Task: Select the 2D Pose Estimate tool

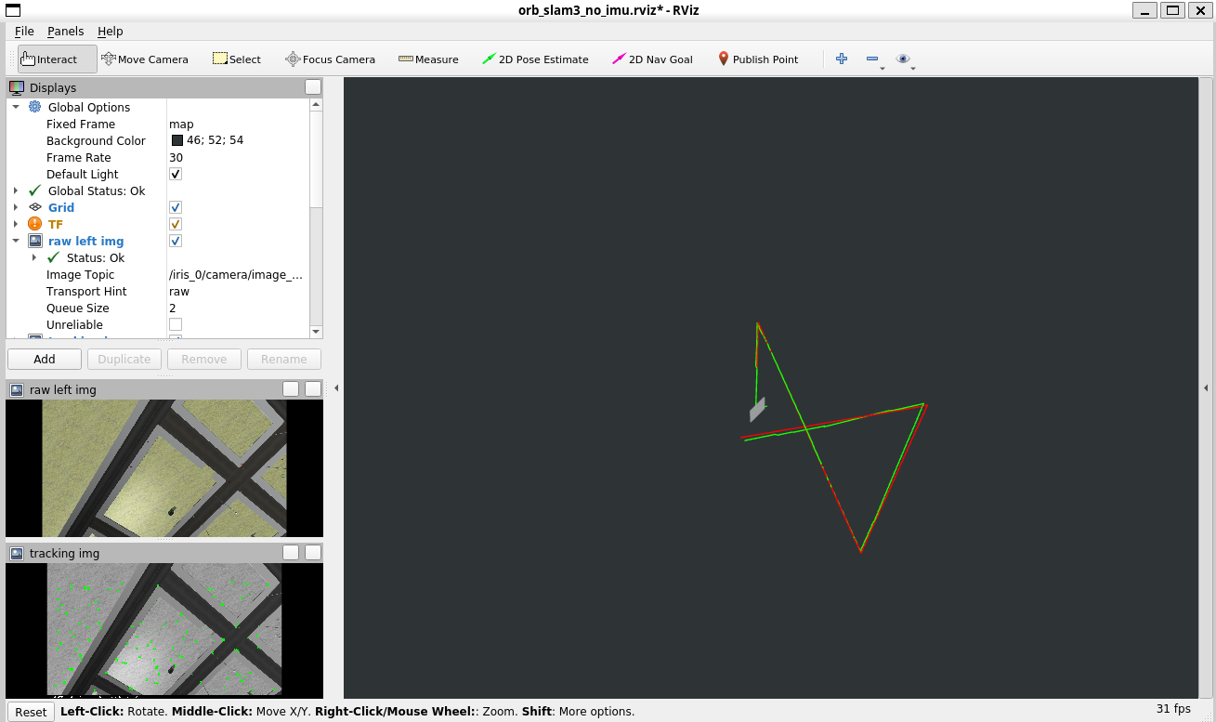Action: pyautogui.click(x=535, y=59)
